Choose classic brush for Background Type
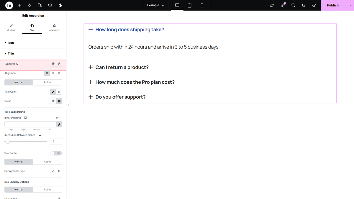 pos(53,171)
